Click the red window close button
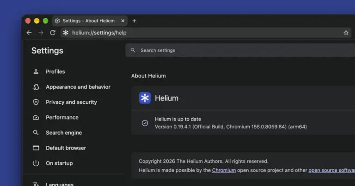Image resolution: width=355 pixels, height=186 pixels. tap(28, 21)
